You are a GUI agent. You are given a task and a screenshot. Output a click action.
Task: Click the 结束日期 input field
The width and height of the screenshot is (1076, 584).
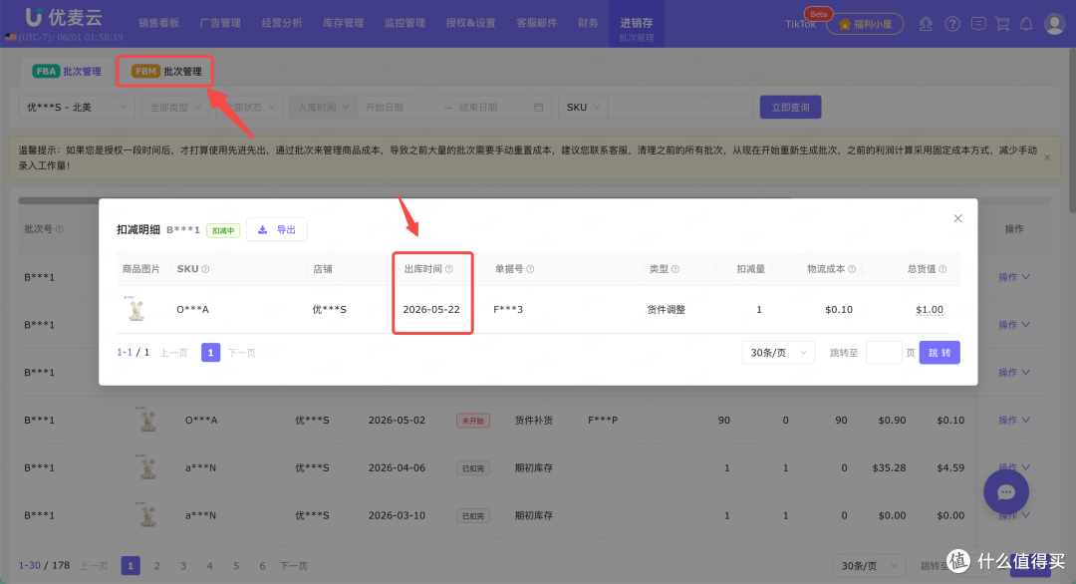coord(490,107)
